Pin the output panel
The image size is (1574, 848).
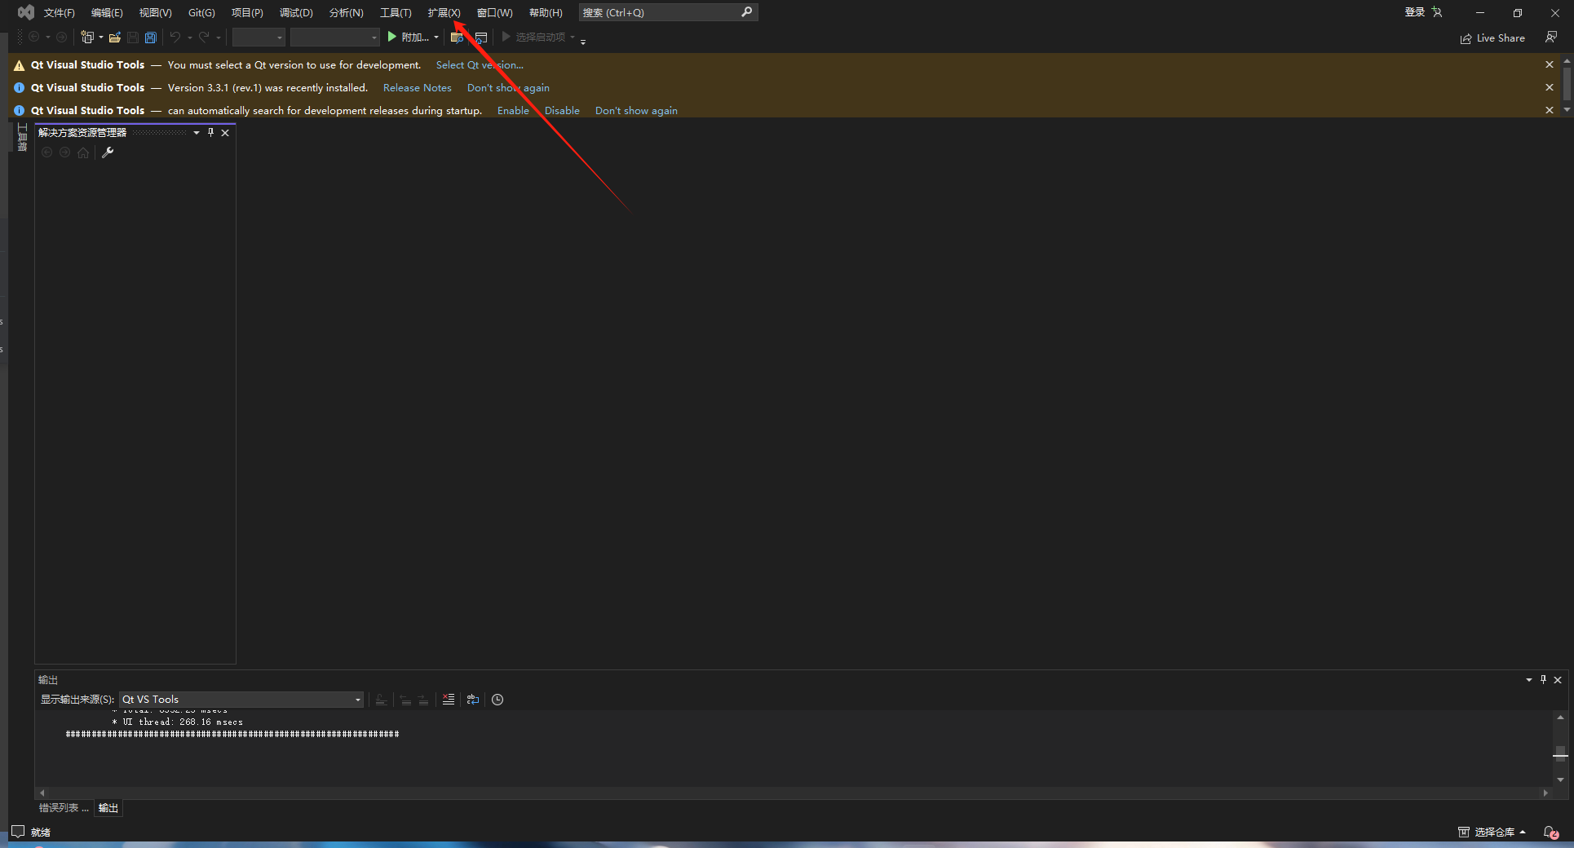tap(1542, 679)
